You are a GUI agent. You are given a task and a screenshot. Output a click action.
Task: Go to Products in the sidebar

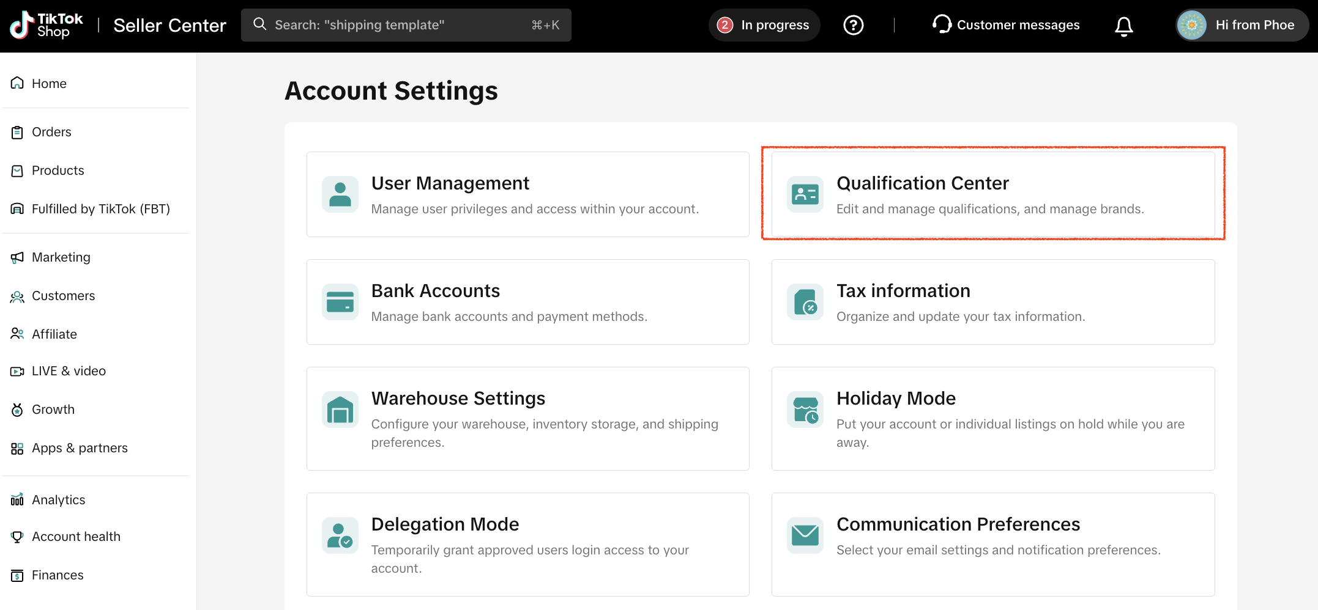tap(58, 171)
